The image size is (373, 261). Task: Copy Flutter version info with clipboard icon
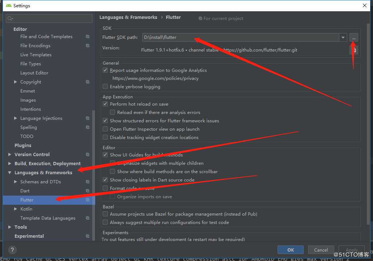(354, 50)
